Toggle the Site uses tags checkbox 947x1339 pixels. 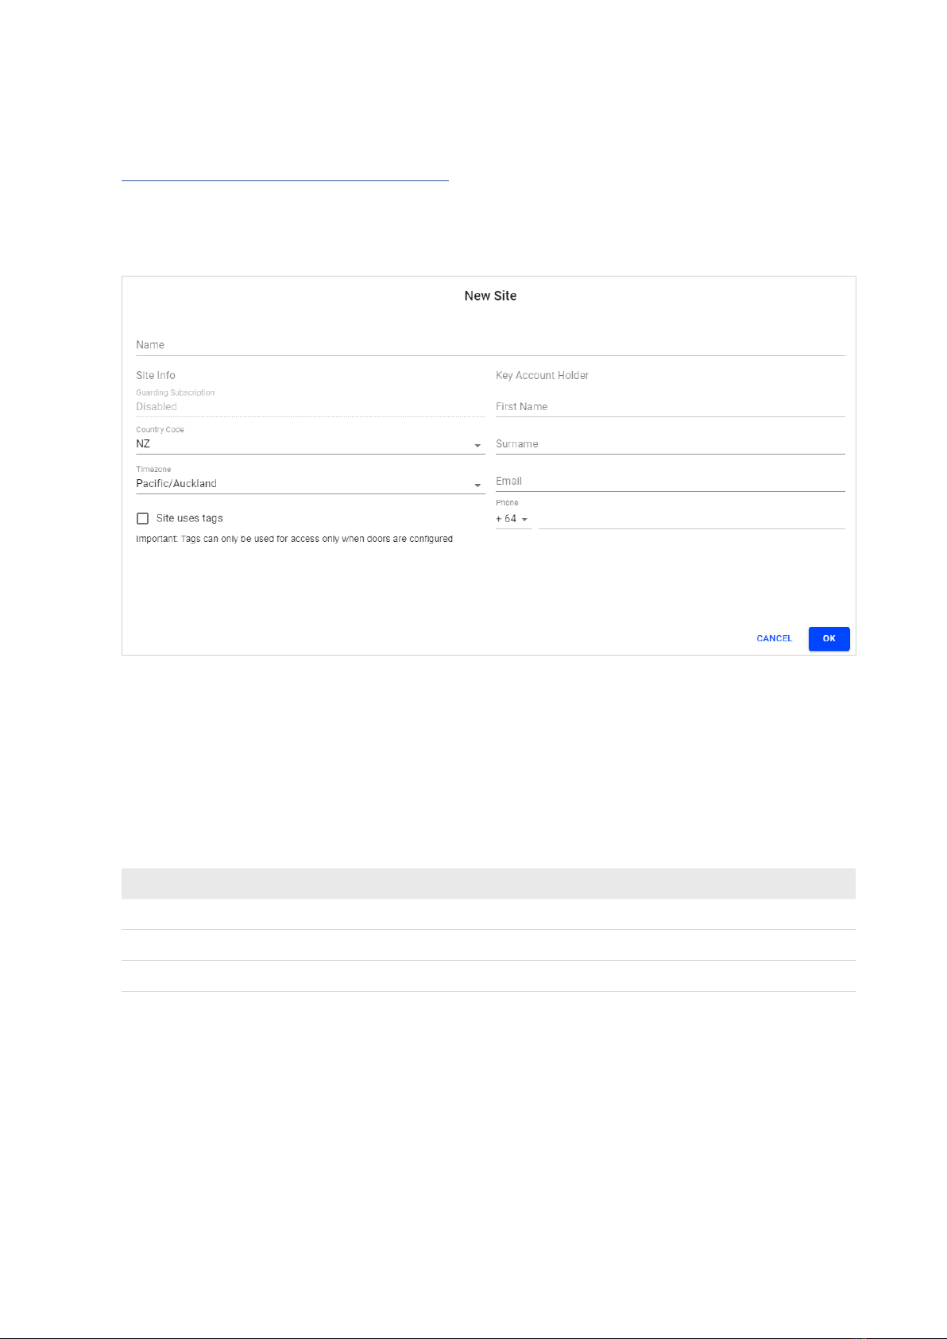pos(143,519)
